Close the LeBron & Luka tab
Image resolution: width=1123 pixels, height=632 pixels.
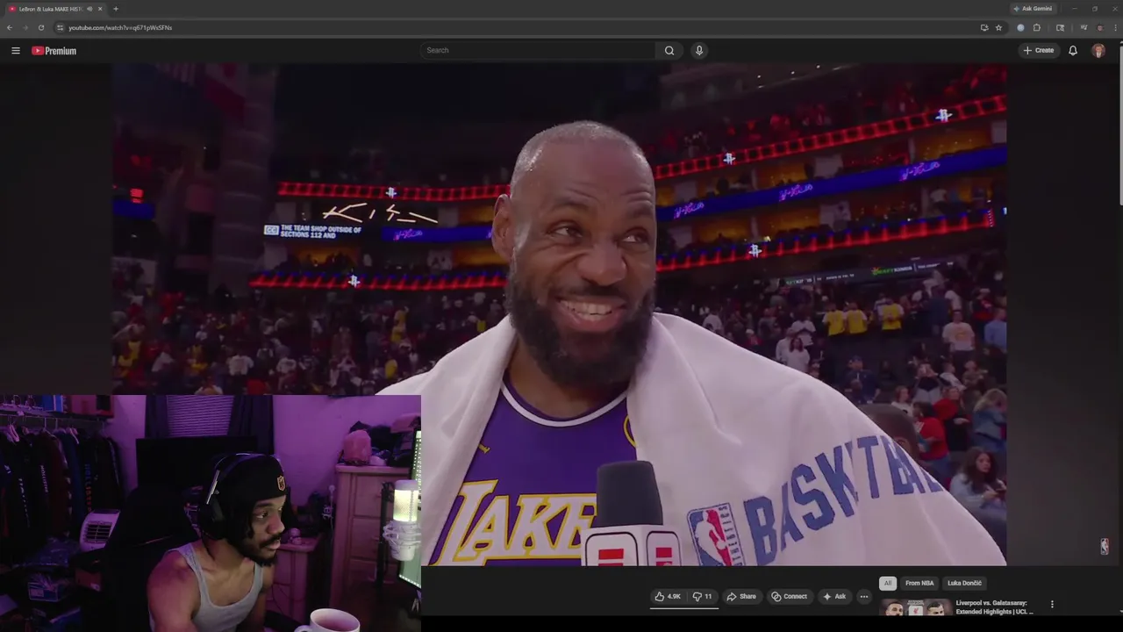pos(100,9)
